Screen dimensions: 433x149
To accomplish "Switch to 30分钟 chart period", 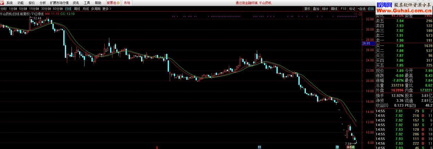I will point(46,9).
